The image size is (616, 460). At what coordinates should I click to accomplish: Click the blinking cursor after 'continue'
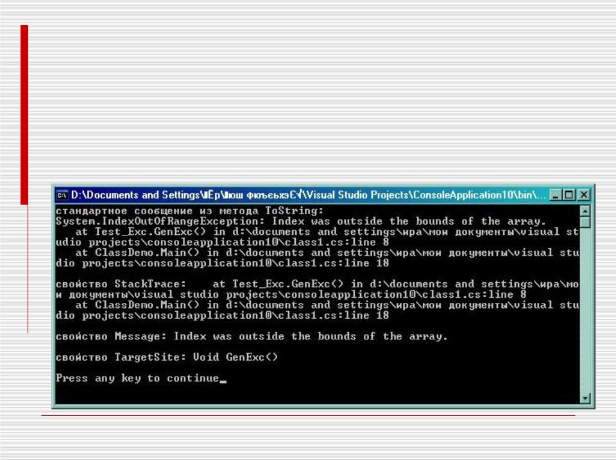click(223, 381)
